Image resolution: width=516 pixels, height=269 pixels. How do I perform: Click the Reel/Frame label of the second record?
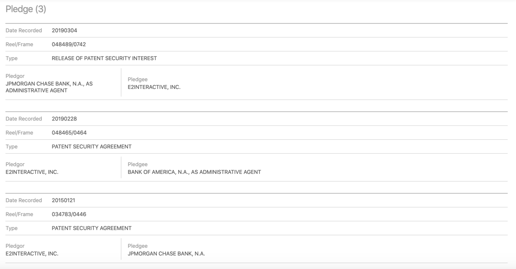[19, 133]
